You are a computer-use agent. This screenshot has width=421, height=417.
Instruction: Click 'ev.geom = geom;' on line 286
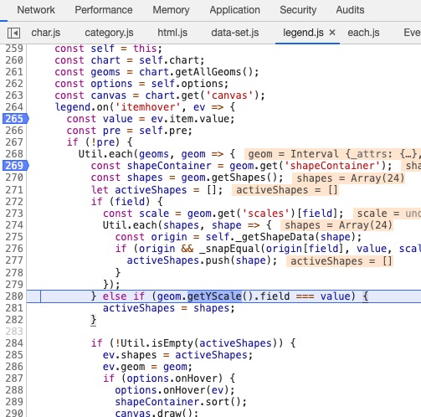point(147,367)
